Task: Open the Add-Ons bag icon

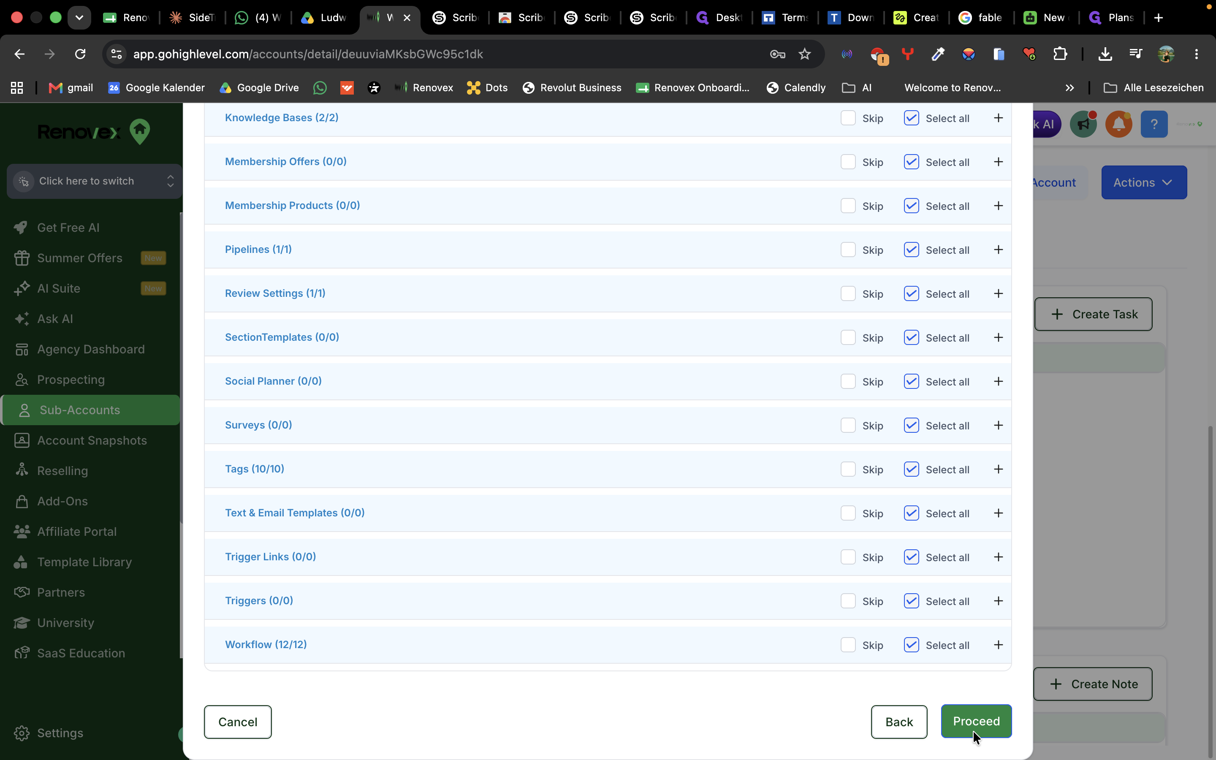Action: tap(21, 501)
